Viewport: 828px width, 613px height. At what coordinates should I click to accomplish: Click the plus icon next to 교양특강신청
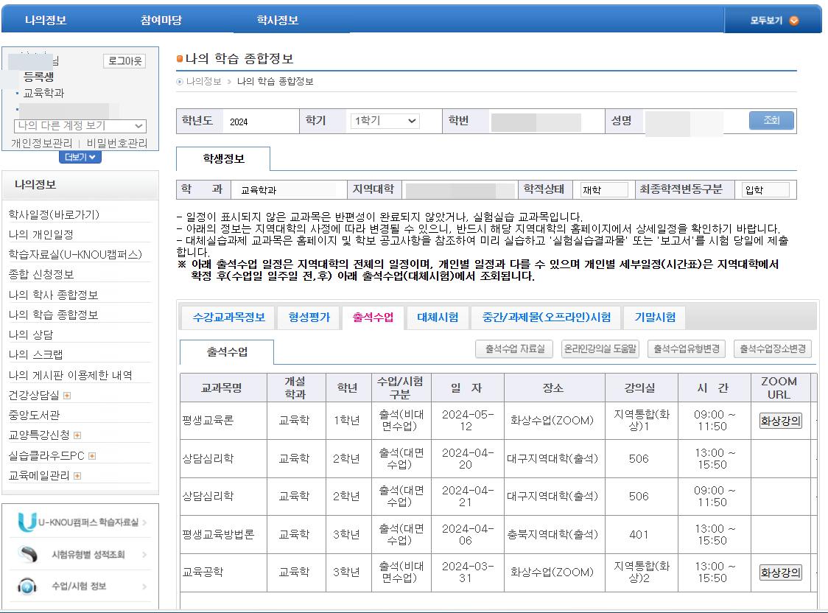click(77, 435)
